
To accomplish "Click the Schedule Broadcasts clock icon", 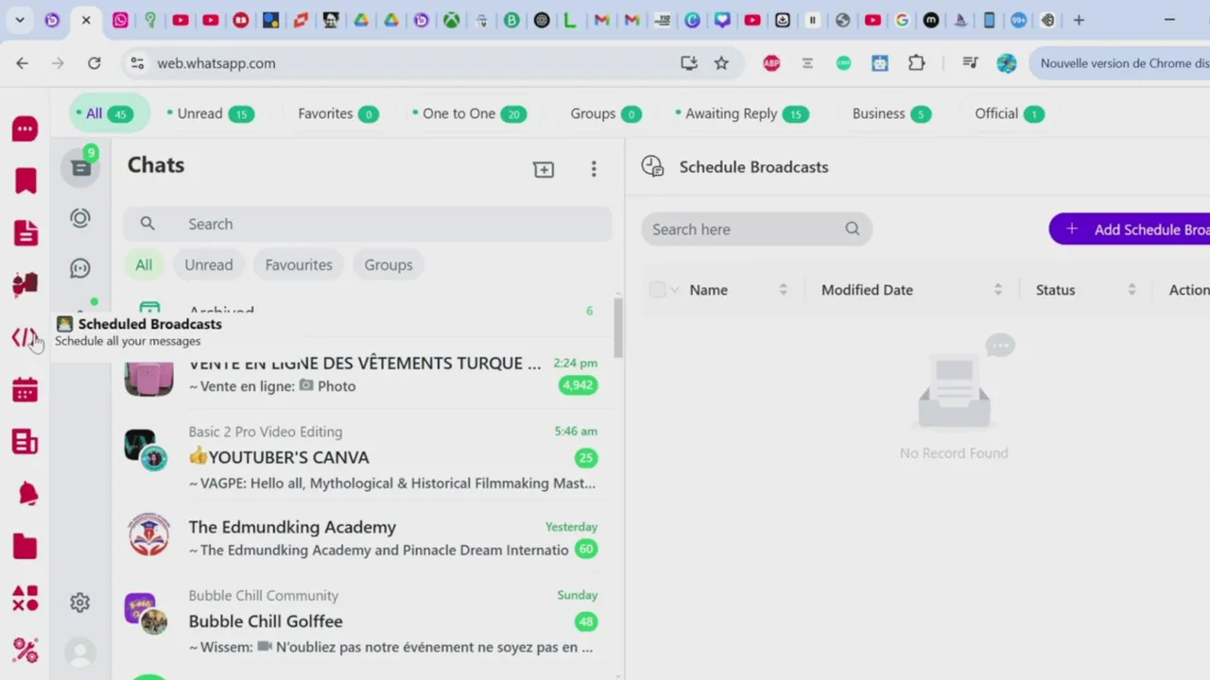I will (652, 167).
